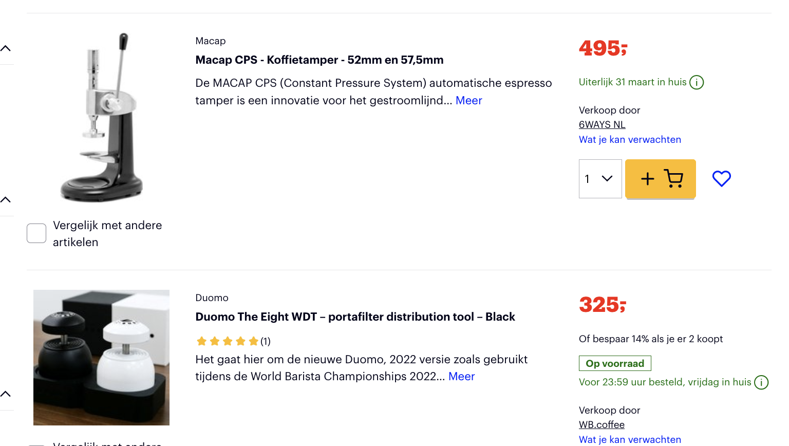Viewport: 789px width, 446px height.
Task: Expand the Macap description with 'Meer'
Action: (468, 101)
